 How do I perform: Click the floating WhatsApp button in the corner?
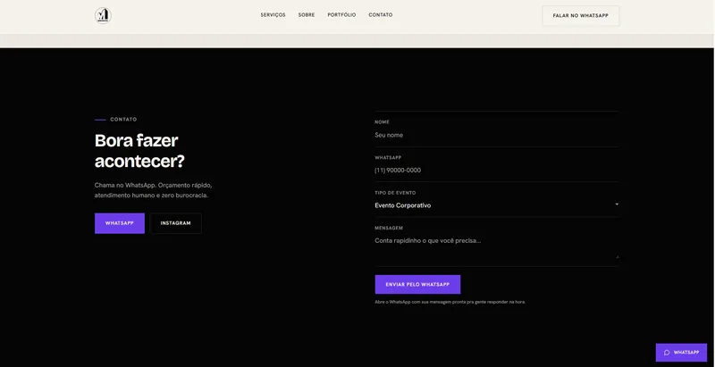click(681, 353)
